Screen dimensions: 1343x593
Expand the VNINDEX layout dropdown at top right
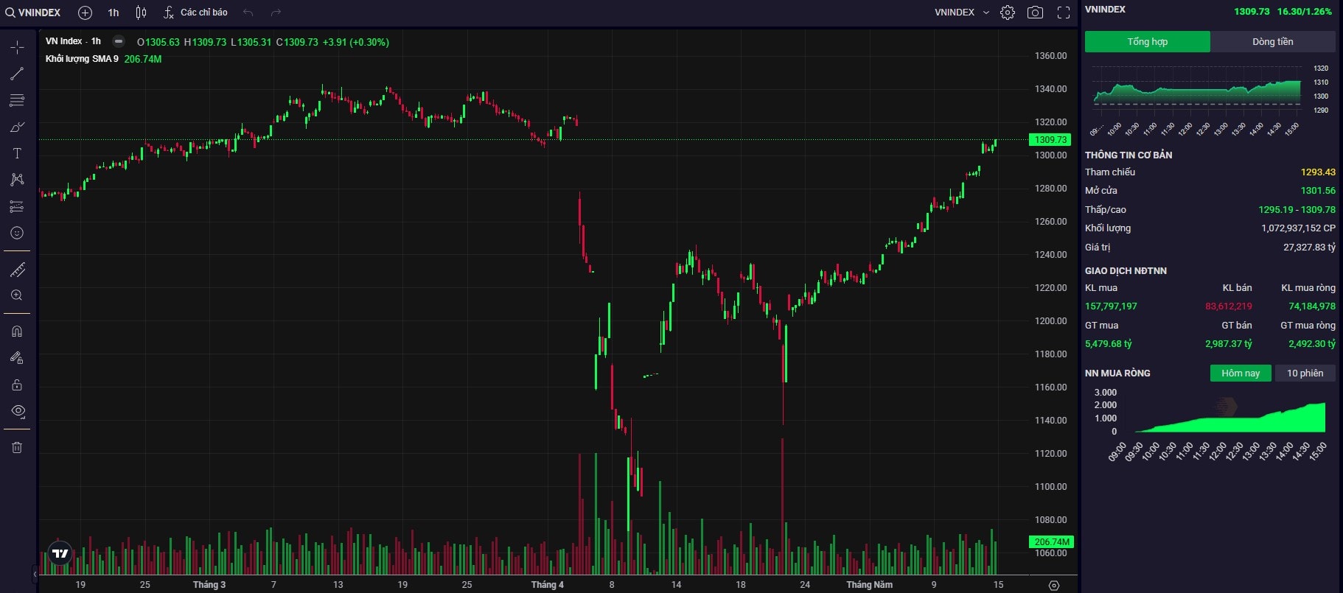pyautogui.click(x=962, y=13)
